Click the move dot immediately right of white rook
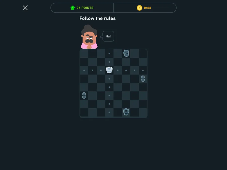Viewport: 227px width, 170px height. (118, 71)
